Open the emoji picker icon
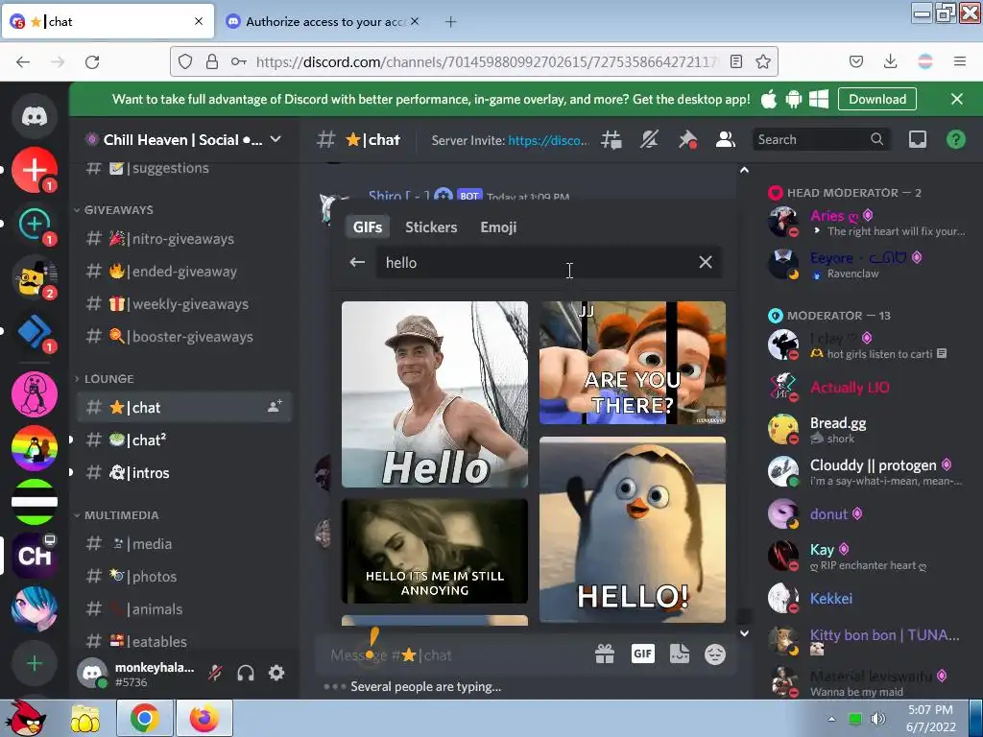Screen dimensions: 983x737 point(715,654)
